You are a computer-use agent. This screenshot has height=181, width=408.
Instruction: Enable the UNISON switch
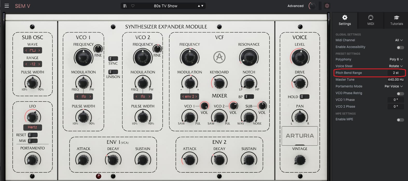click(x=113, y=72)
